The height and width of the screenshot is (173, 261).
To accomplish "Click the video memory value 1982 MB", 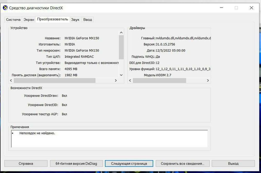I will 71,75.
